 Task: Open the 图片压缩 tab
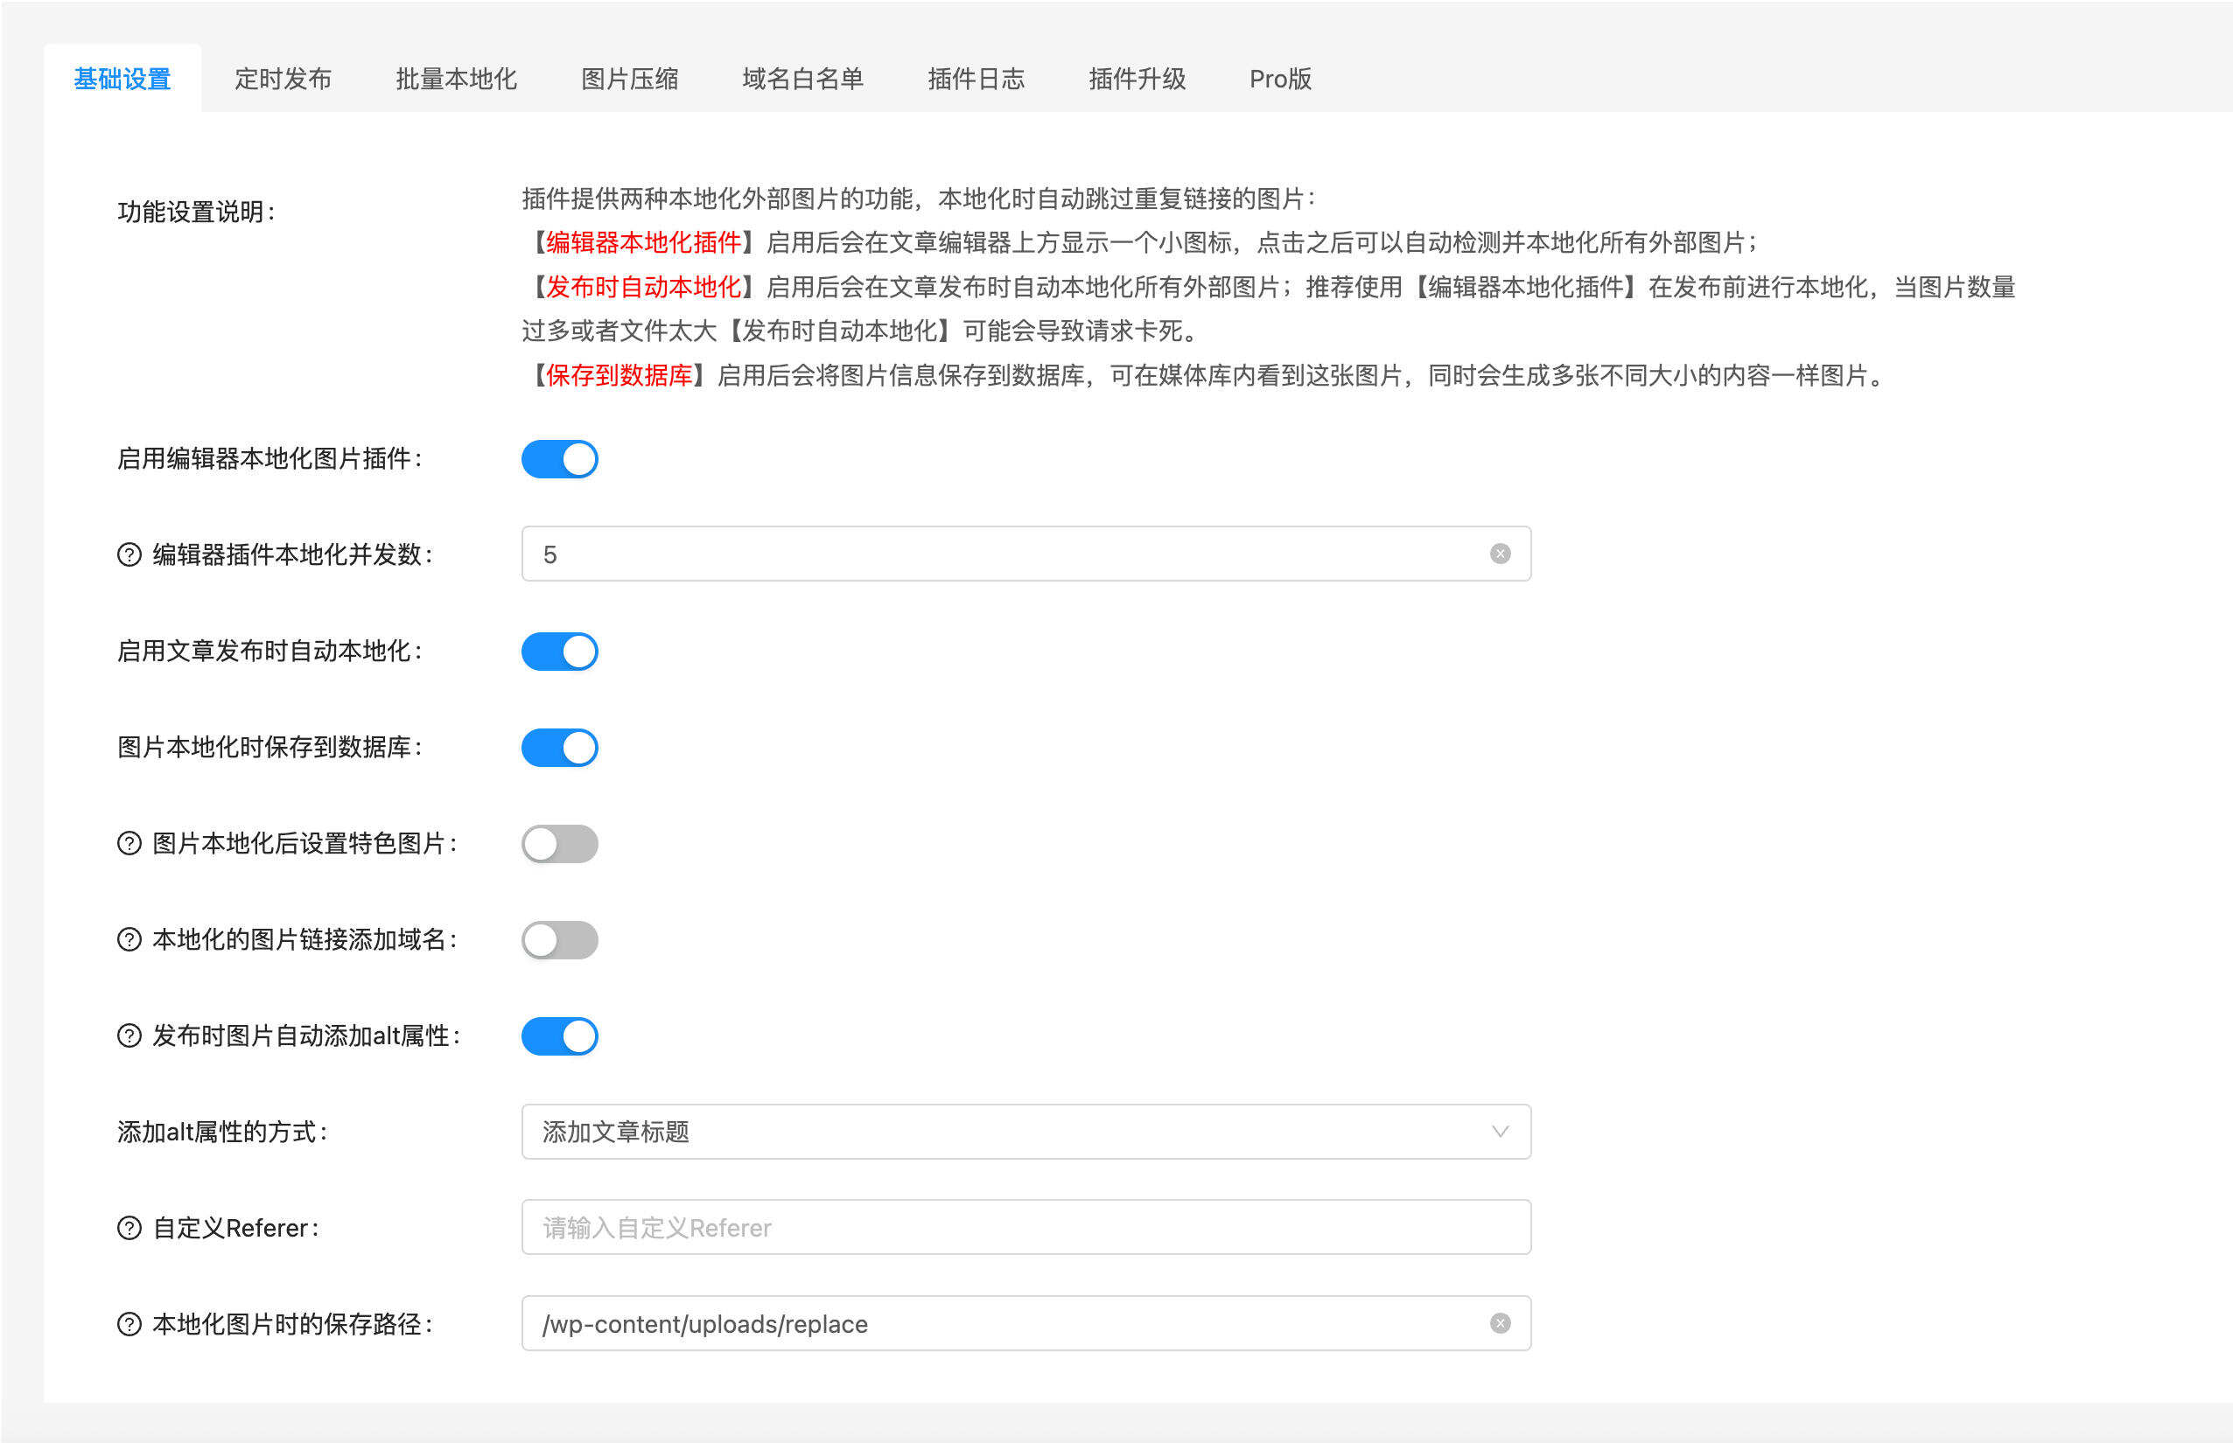(x=630, y=79)
